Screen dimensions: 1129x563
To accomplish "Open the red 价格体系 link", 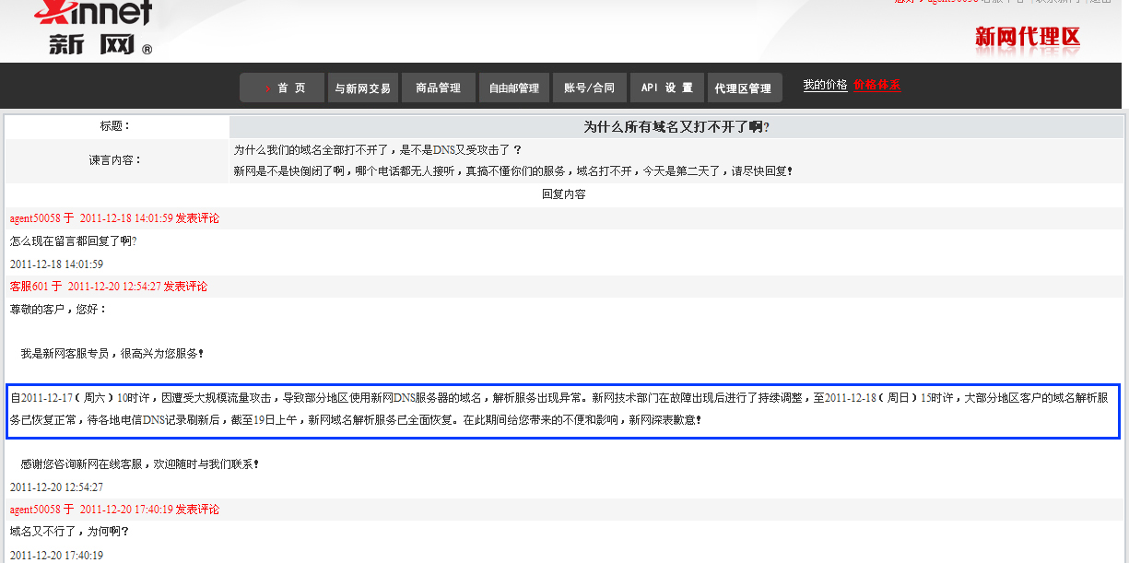I will click(x=876, y=85).
